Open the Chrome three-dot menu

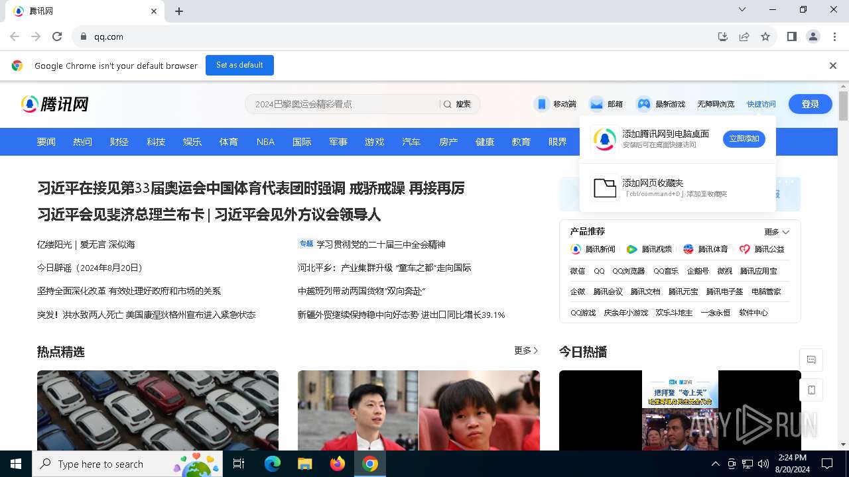tap(834, 36)
